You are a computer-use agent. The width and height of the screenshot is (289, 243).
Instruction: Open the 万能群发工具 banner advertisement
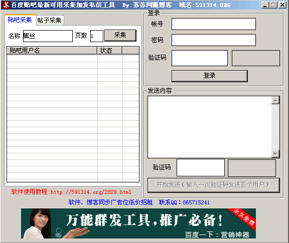click(x=138, y=223)
